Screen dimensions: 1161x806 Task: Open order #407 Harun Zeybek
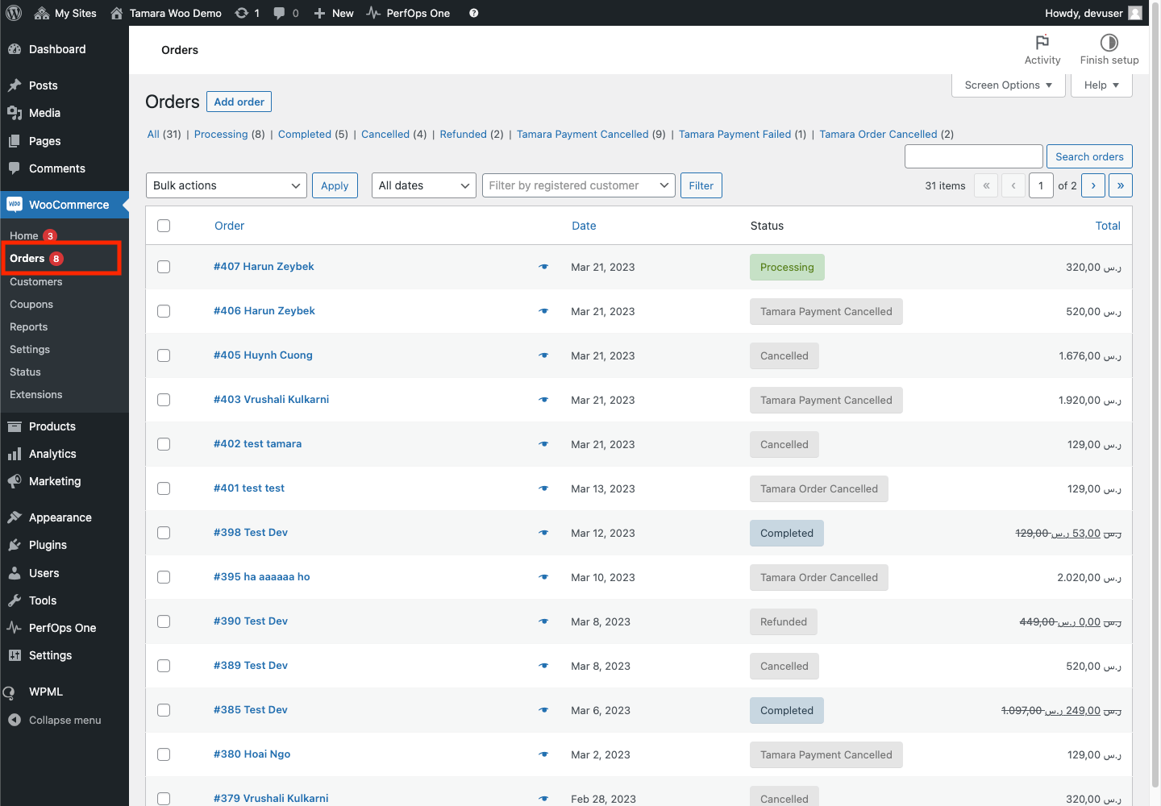click(264, 266)
